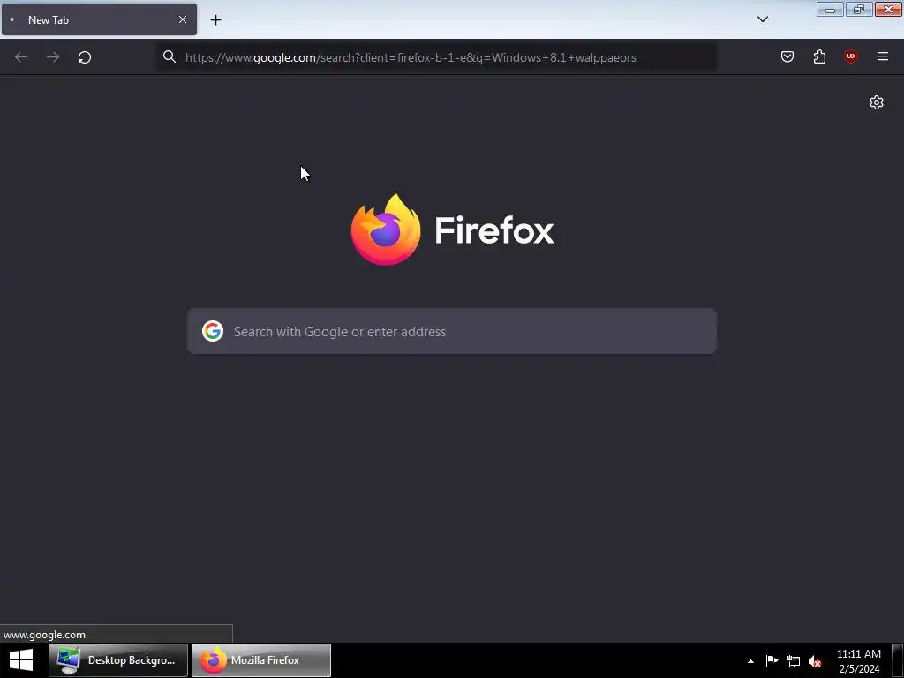Click Show desktop strip beside clock
Screen dimensions: 904x678
pos(898,660)
